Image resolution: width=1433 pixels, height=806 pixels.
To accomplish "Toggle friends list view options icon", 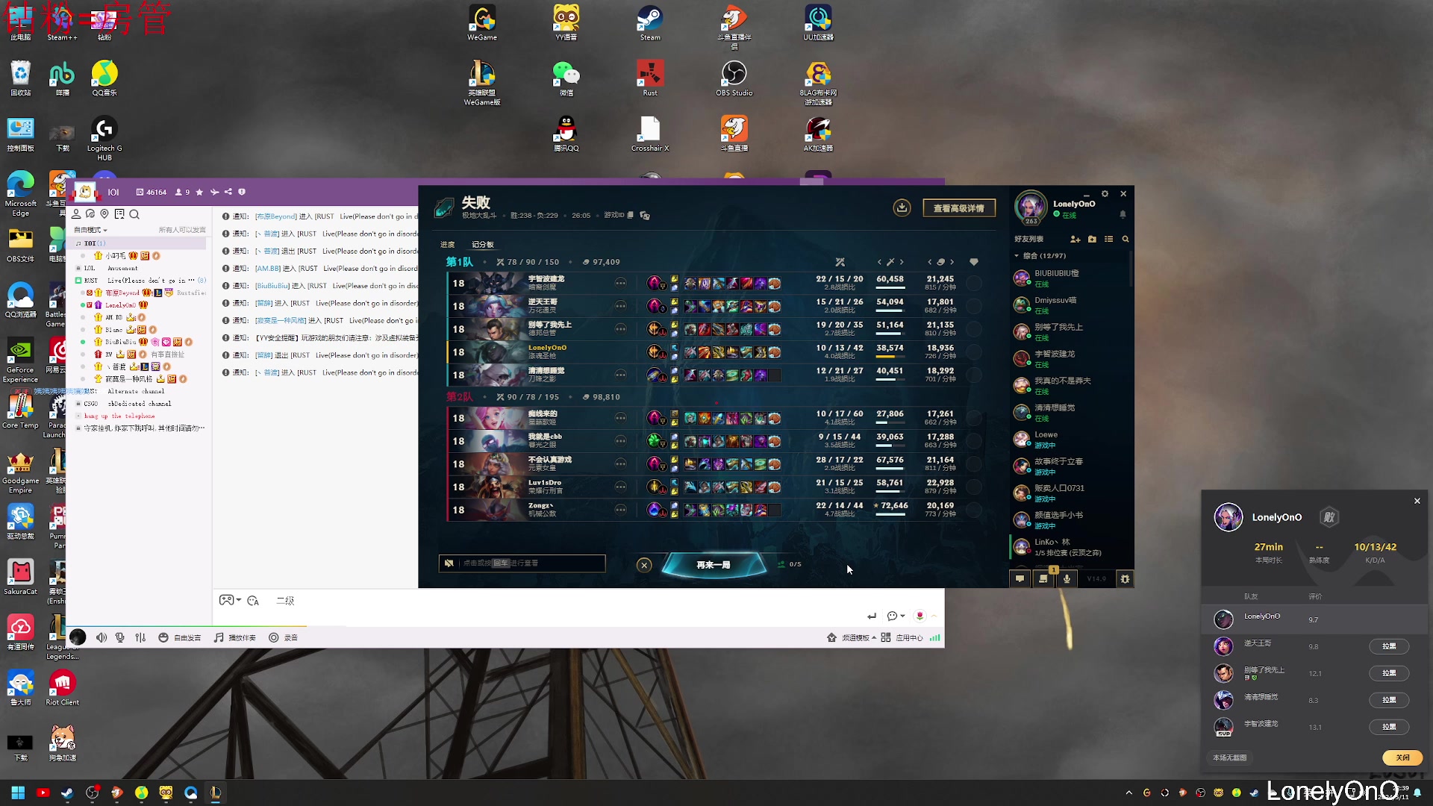I will click(1108, 239).
